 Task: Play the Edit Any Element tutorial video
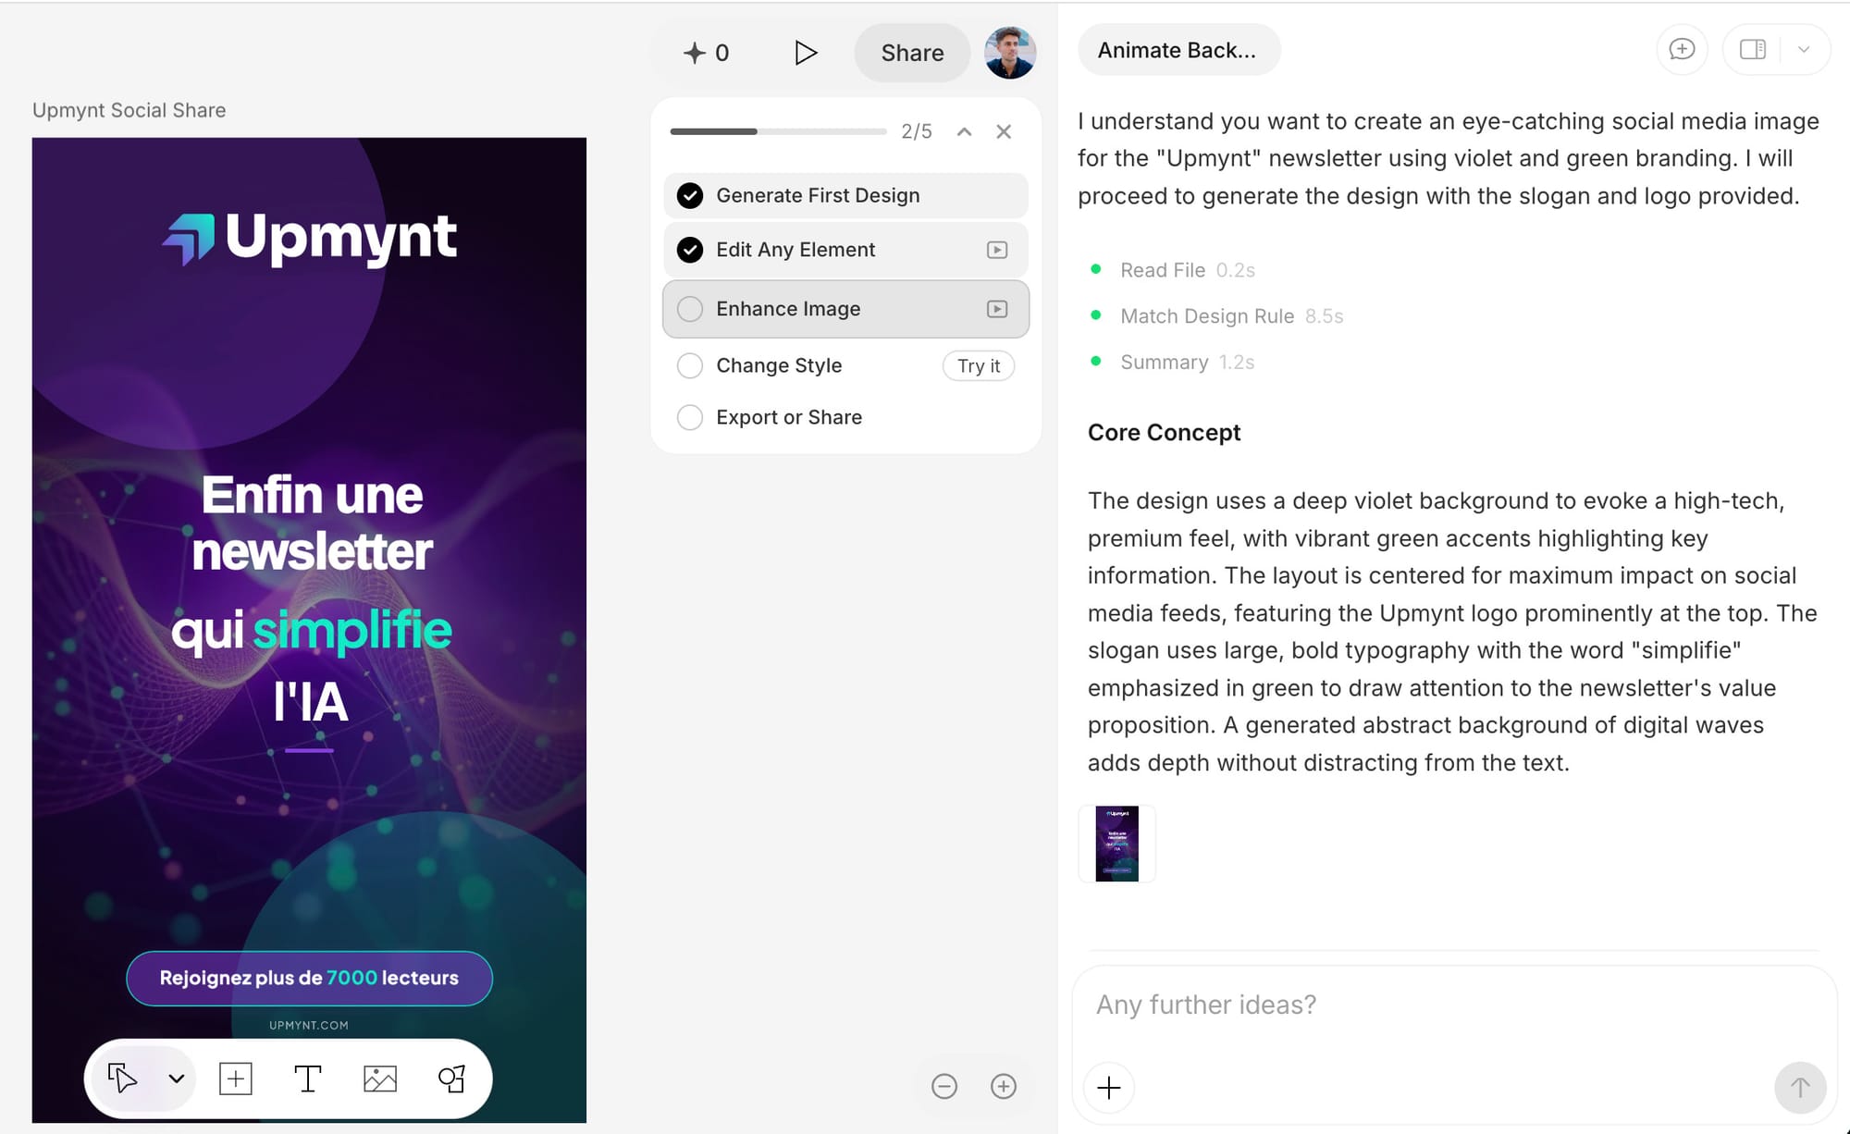click(x=996, y=250)
